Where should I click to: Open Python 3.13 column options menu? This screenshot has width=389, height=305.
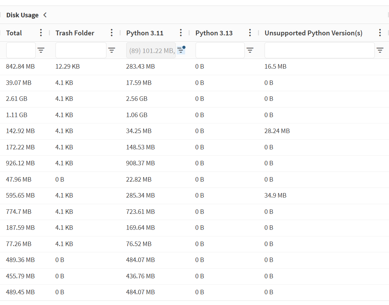click(x=250, y=33)
